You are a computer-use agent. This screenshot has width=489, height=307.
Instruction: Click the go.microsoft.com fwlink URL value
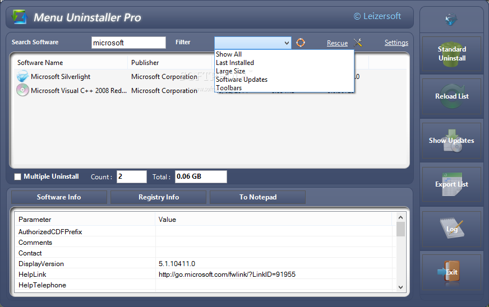[227, 275]
